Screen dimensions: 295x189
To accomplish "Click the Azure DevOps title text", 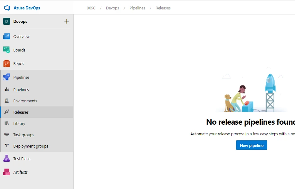I will [x=27, y=8].
